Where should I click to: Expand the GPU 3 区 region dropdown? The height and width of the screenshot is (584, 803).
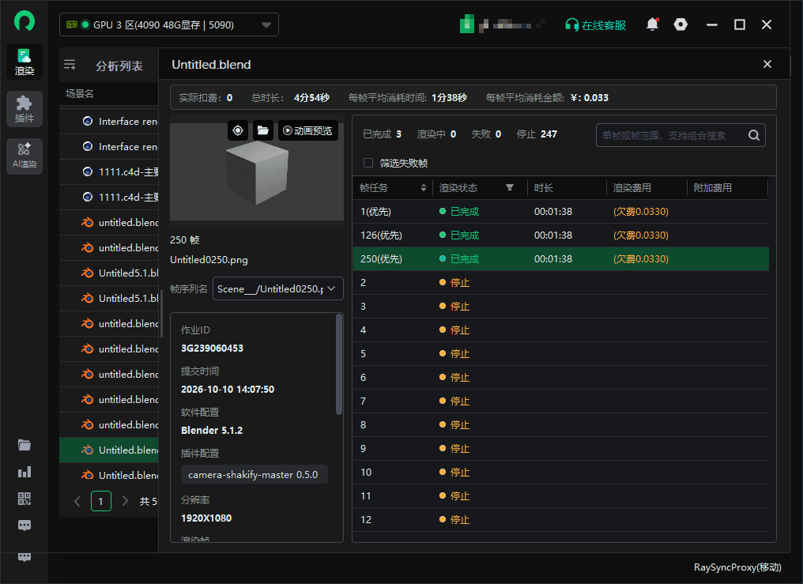(x=169, y=24)
